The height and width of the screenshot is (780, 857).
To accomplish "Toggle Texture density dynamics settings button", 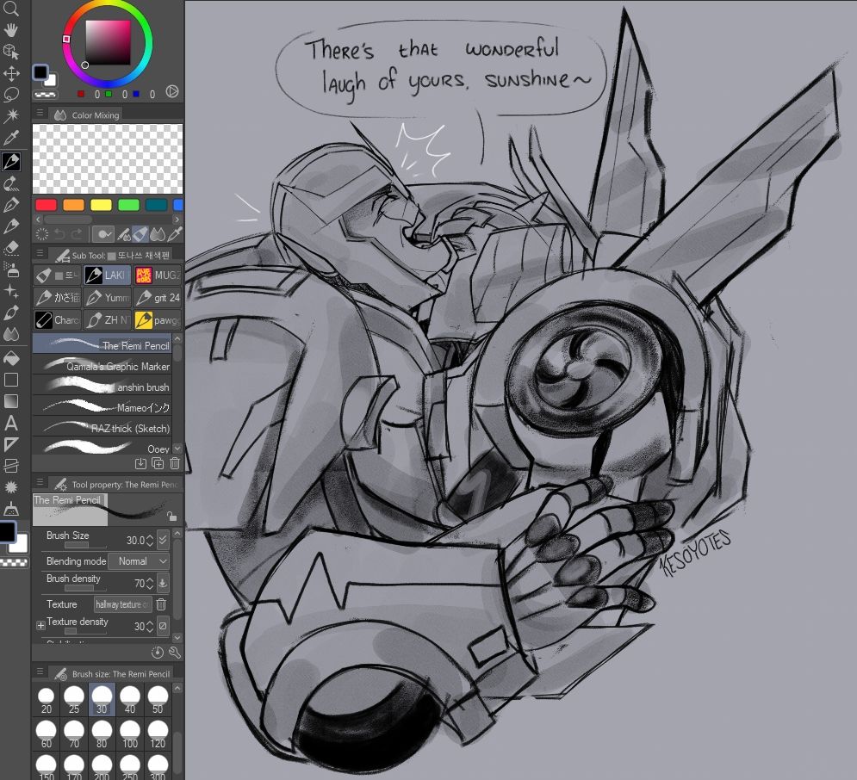I will pos(163,626).
